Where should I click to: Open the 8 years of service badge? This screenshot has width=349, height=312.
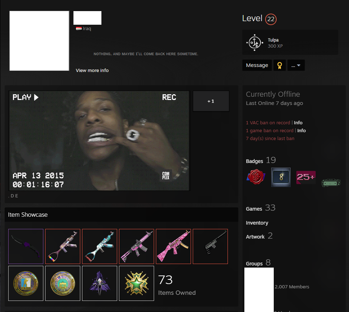tap(281, 177)
